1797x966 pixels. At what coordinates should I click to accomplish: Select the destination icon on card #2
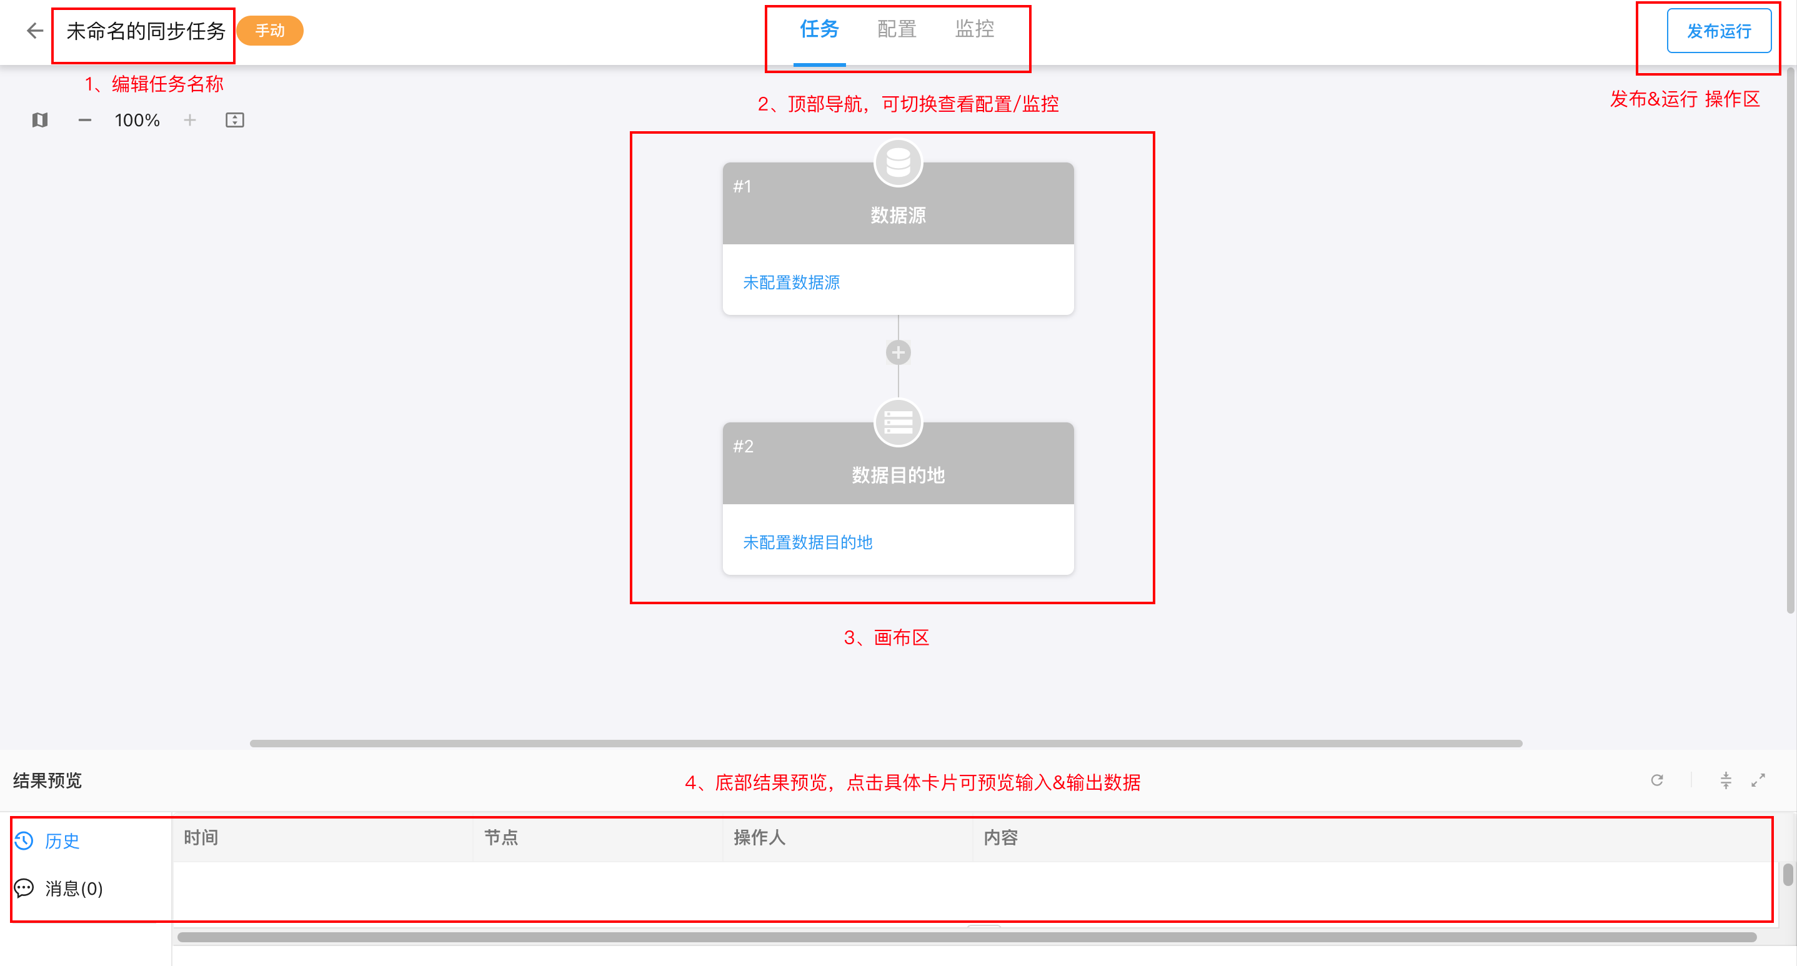[898, 422]
